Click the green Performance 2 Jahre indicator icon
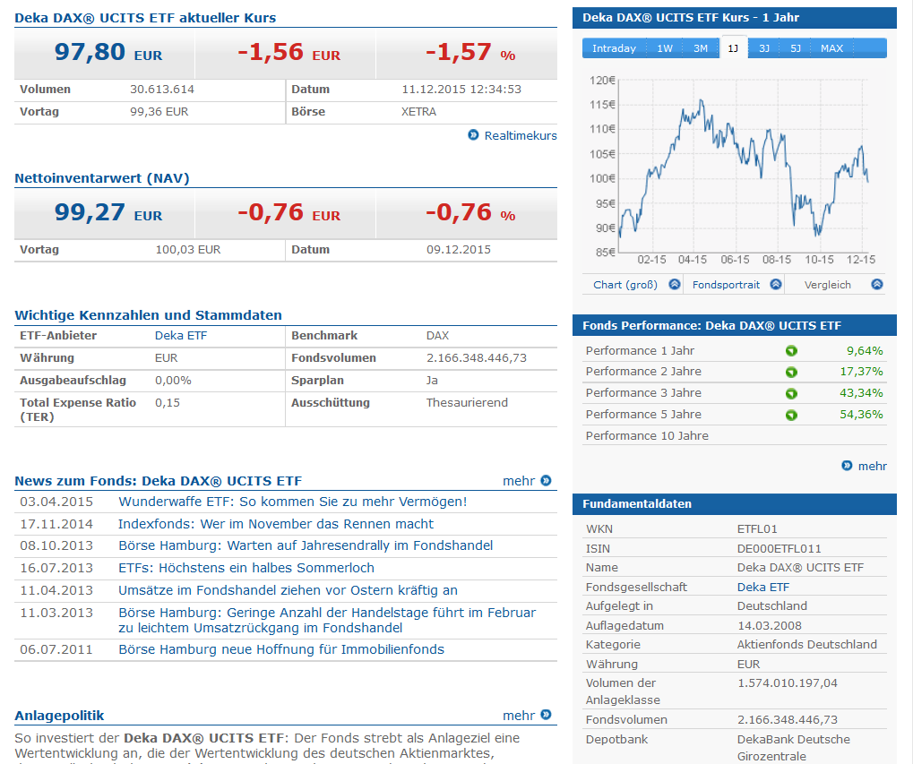This screenshot has width=913, height=764. pos(791,372)
